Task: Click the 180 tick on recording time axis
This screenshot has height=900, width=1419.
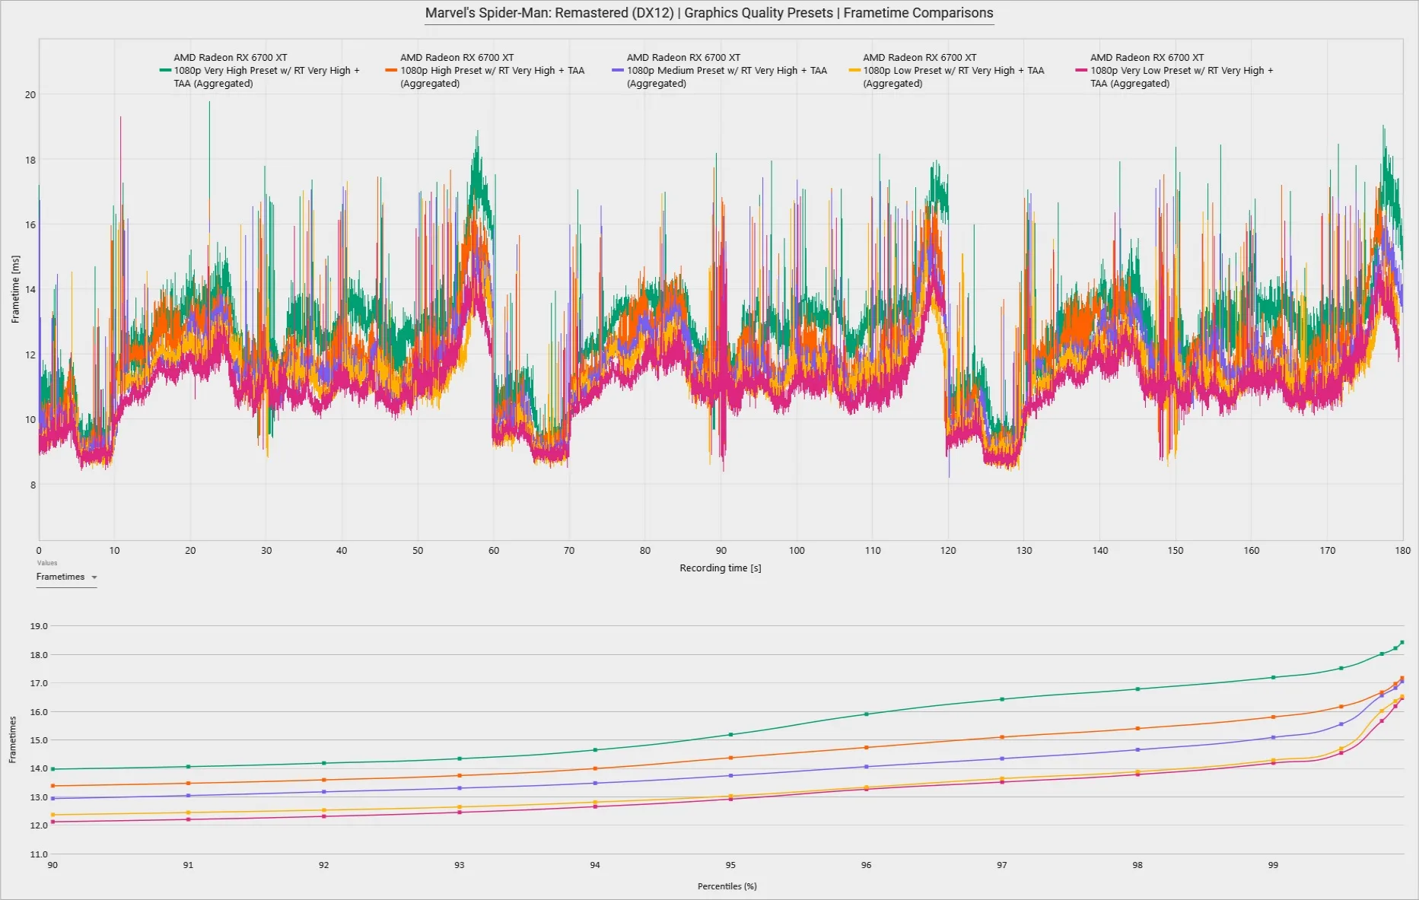Action: tap(1403, 551)
